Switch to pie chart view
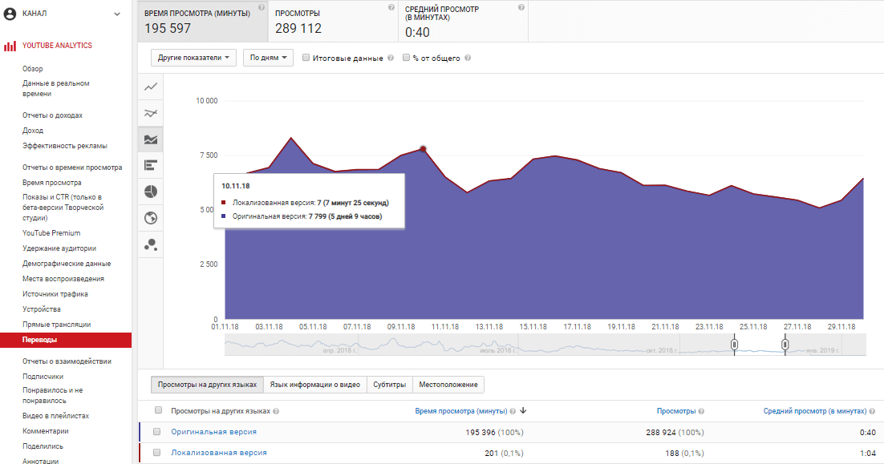This screenshot has width=884, height=464. pyautogui.click(x=151, y=192)
